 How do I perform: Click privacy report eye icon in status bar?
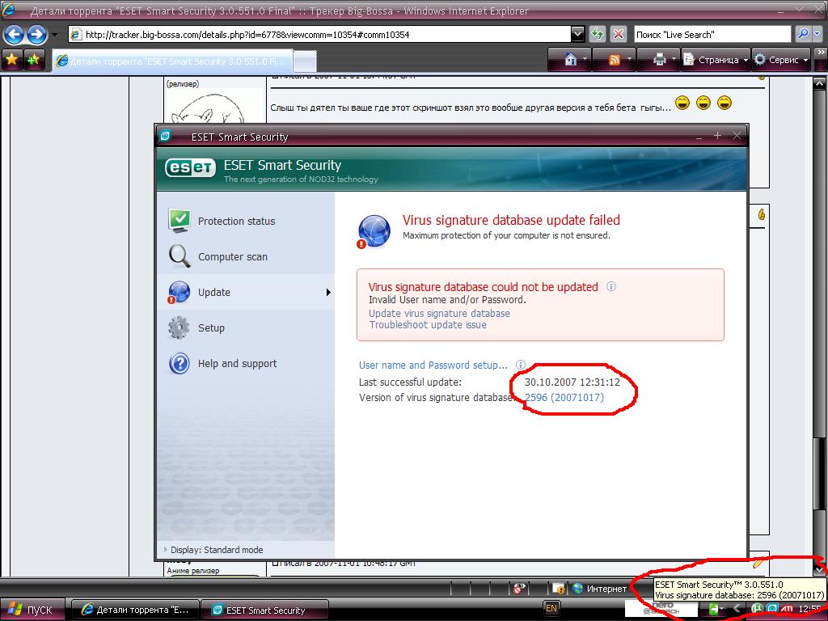tap(519, 588)
